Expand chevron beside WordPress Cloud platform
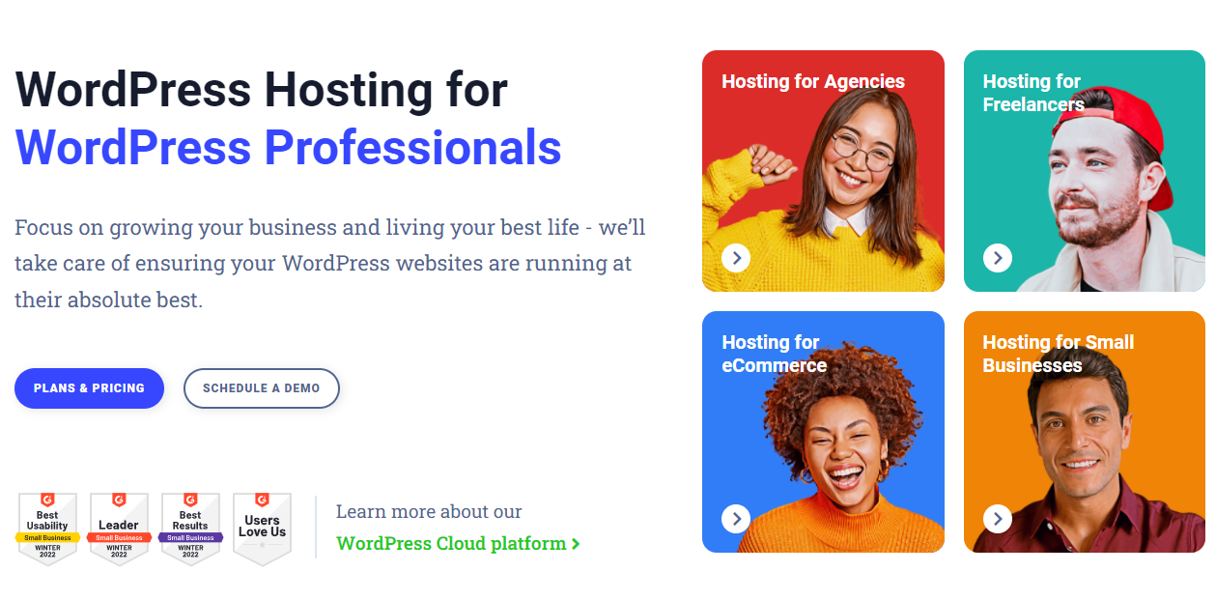1216x601 pixels. 576,544
